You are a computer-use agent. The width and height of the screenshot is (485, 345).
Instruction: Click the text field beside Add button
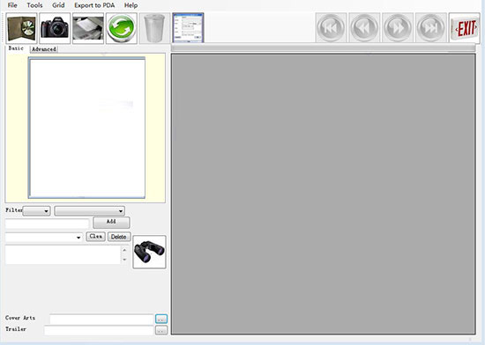47,224
